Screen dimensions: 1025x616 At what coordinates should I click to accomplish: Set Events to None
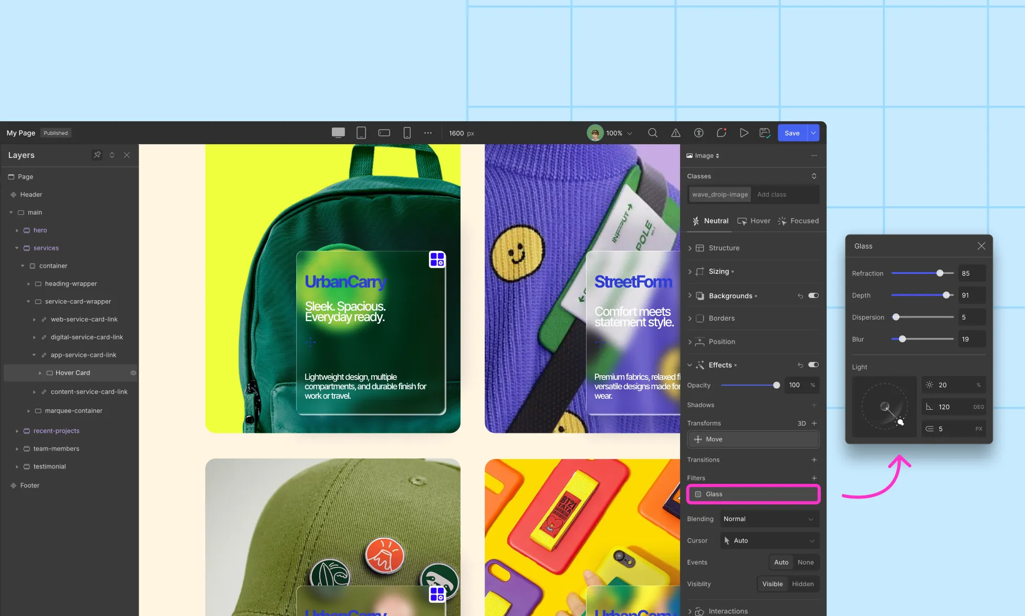tap(806, 562)
